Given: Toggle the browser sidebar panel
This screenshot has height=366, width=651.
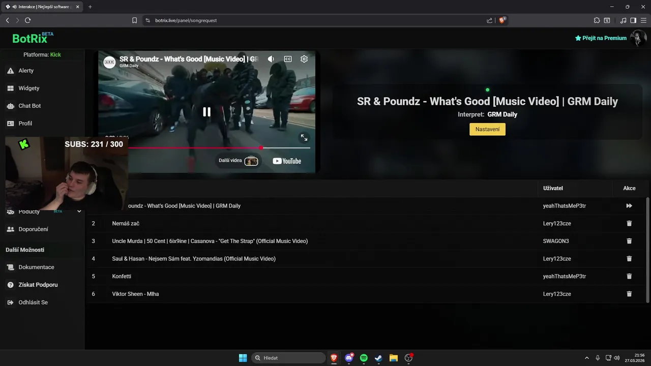Looking at the screenshot, I should tap(633, 20).
